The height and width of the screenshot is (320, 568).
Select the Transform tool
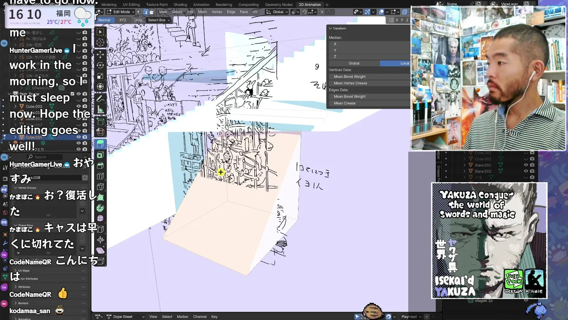click(101, 87)
